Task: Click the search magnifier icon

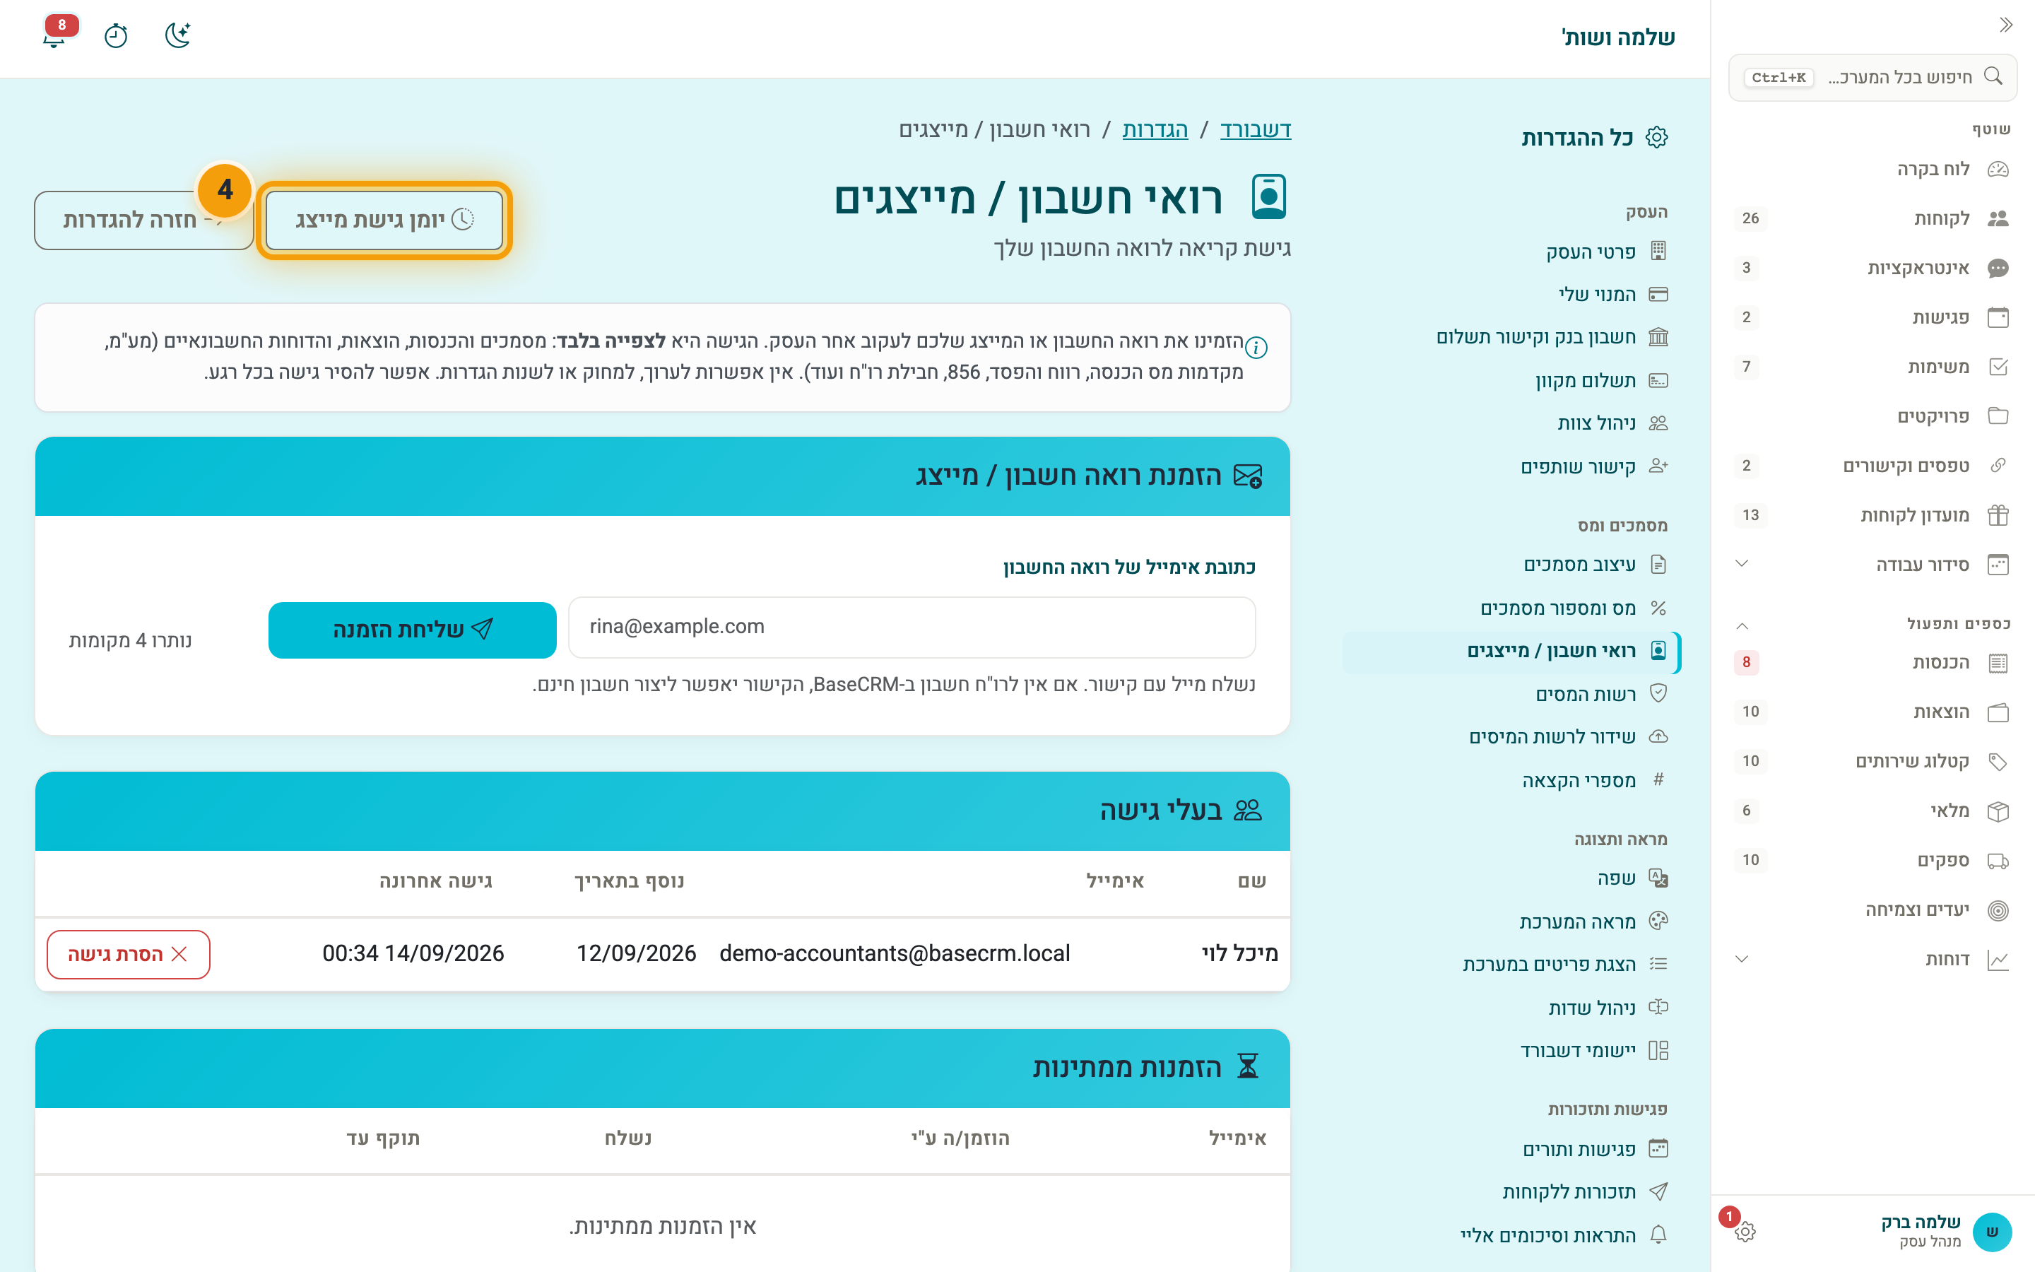Action: pyautogui.click(x=1994, y=76)
